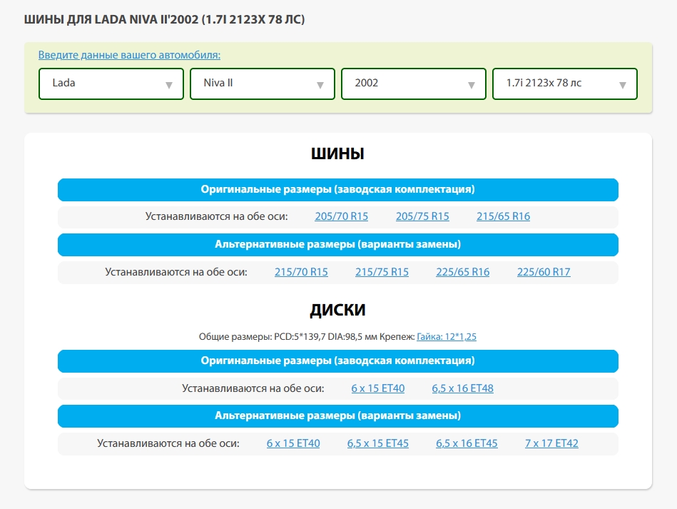Click 'Устанавливаются на обе оси:' beside 215/70 R15
This screenshot has height=509, width=677.
coord(176,272)
